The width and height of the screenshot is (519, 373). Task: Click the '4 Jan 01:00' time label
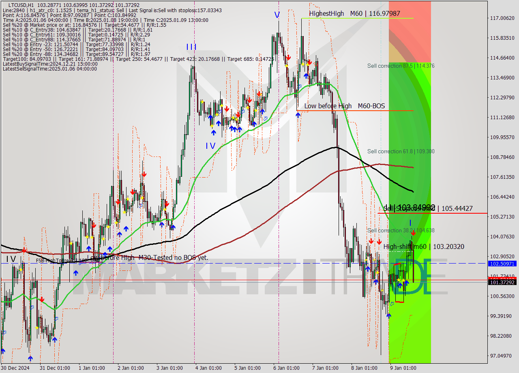coord(208,368)
